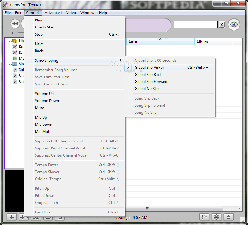Viewport: 248px width, 225px height.
Task: Click the horizontal scrollbar thumb
Action: click(x=174, y=208)
